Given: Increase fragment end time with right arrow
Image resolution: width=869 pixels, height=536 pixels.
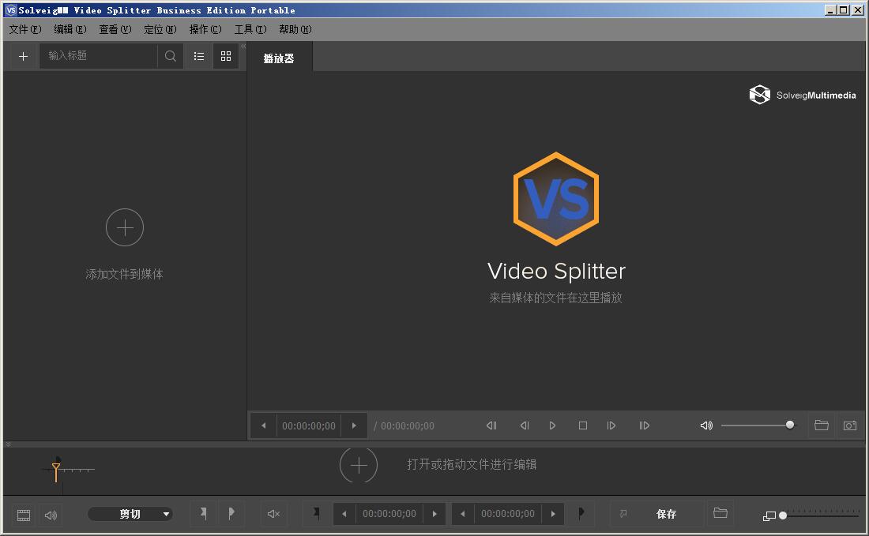Looking at the screenshot, I should pos(553,514).
